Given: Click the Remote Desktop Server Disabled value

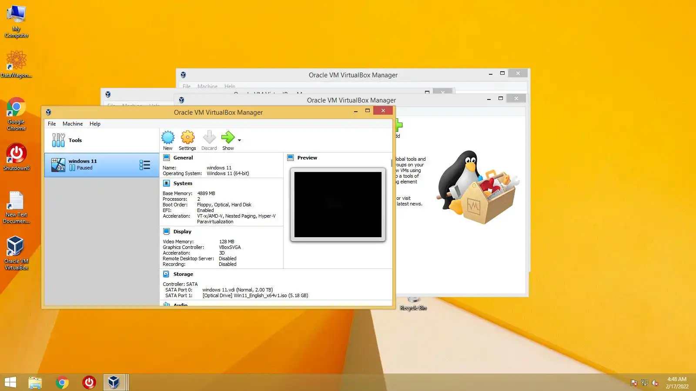Looking at the screenshot, I should click(228, 258).
